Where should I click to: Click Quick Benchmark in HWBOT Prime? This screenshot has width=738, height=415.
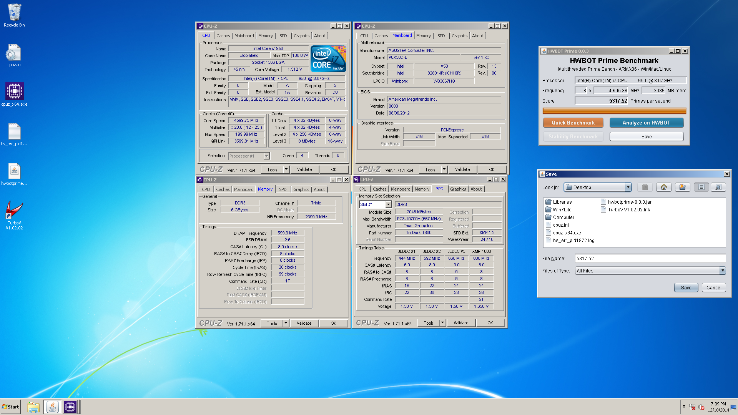pyautogui.click(x=573, y=123)
